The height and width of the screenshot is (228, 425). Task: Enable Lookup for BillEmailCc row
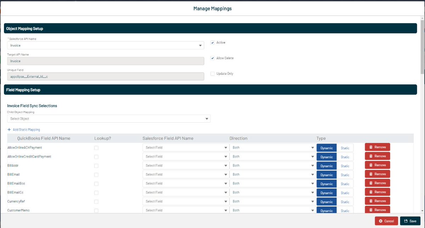point(96,193)
